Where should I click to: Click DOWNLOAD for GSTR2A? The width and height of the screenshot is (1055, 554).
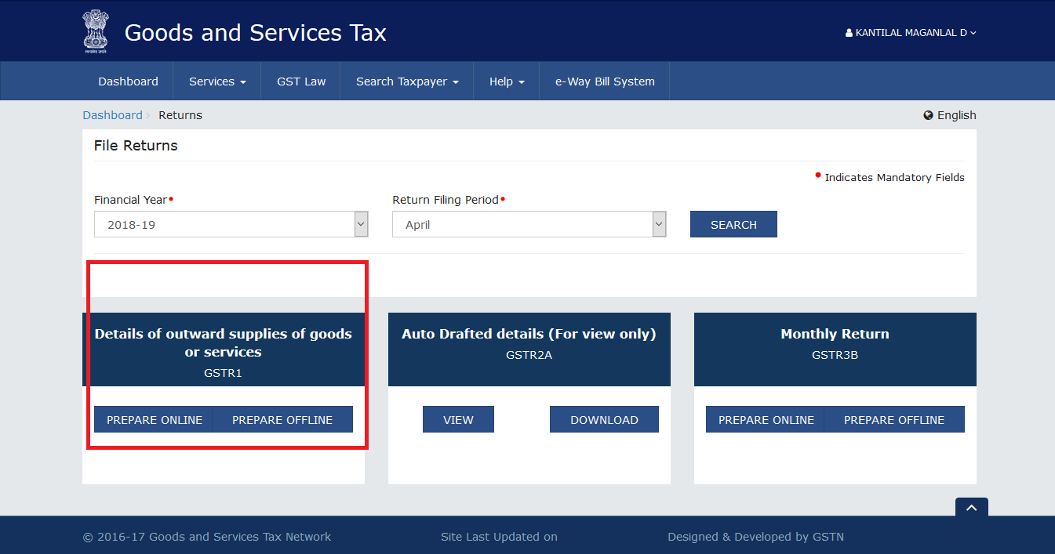(604, 420)
